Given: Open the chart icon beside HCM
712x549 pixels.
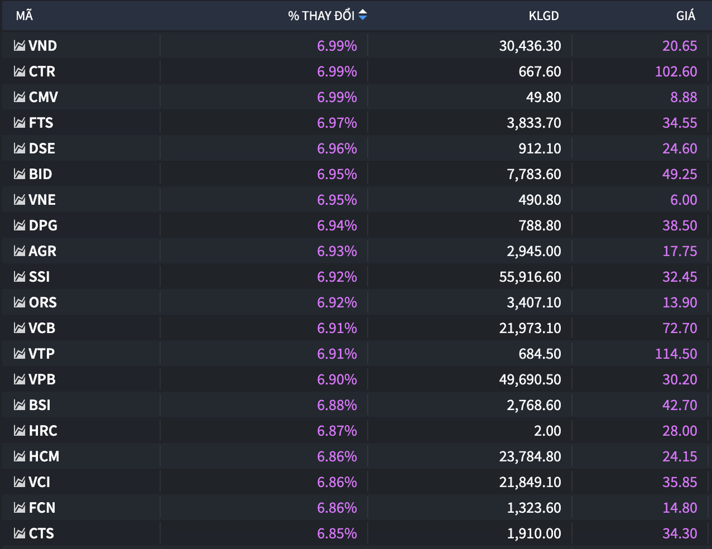Looking at the screenshot, I should tap(19, 456).
